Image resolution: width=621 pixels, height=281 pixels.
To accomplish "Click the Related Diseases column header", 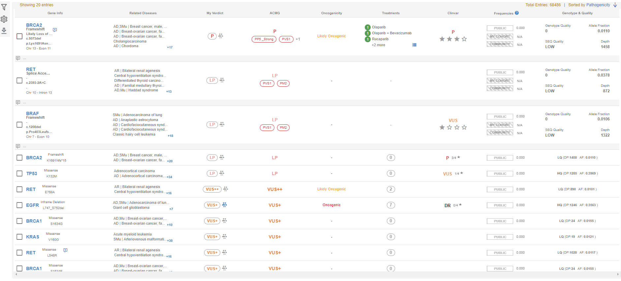I will point(143,13).
